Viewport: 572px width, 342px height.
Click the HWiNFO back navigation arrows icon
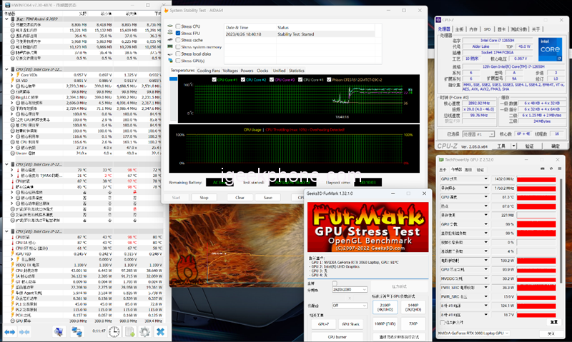(10, 333)
